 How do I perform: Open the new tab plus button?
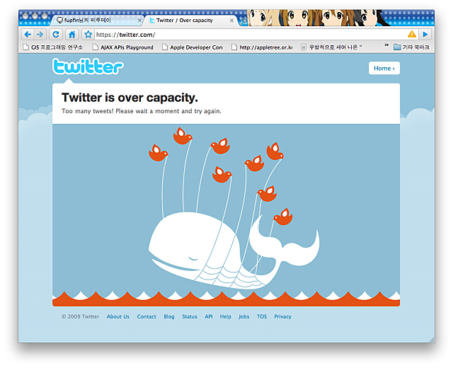click(x=244, y=21)
